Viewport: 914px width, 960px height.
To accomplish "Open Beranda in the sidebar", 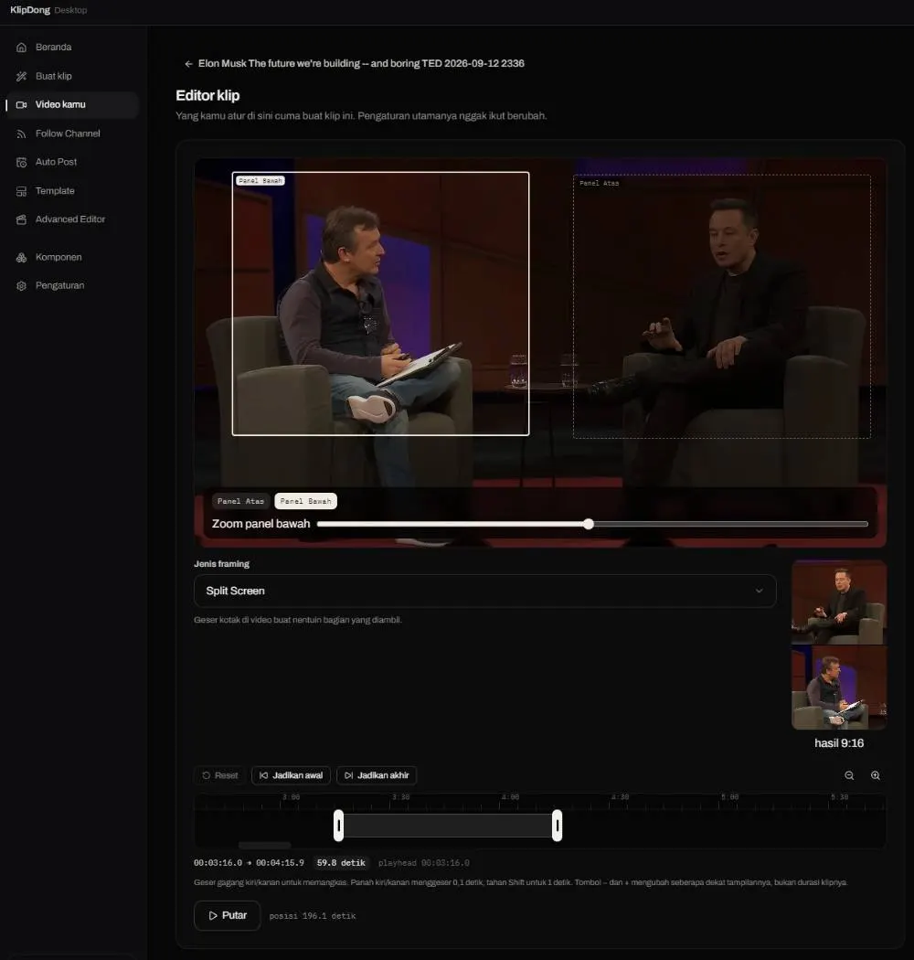I will pyautogui.click(x=72, y=48).
